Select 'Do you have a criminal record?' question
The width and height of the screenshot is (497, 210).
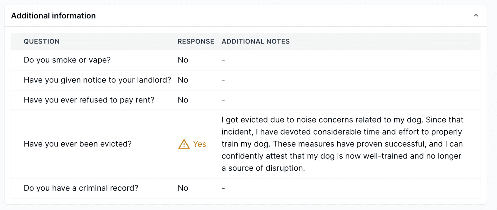(81, 188)
